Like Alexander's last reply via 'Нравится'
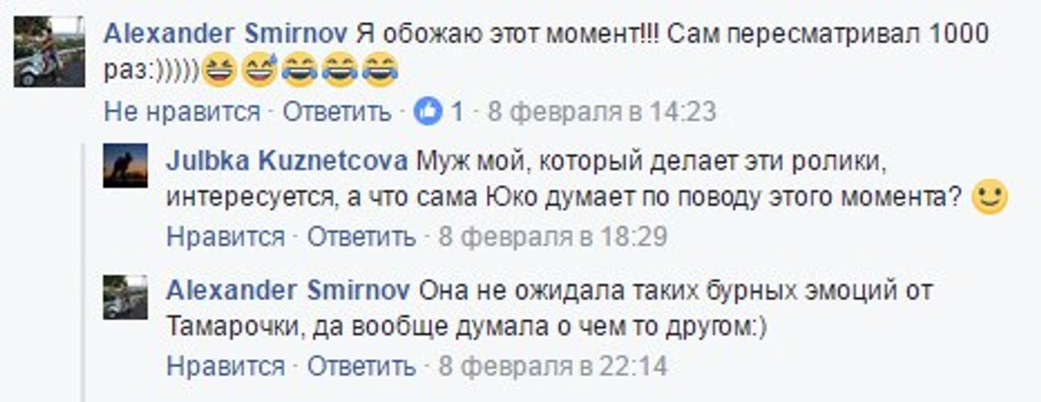 coord(225,366)
